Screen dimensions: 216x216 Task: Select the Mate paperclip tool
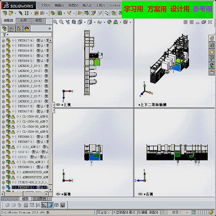[x=20, y=13]
